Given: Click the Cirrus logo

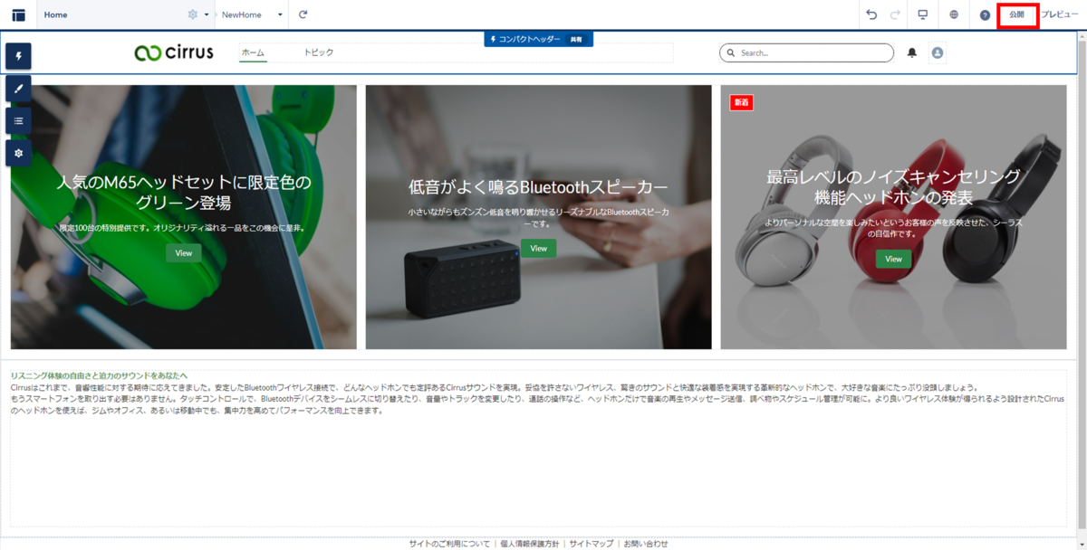Looking at the screenshot, I should 174,52.
